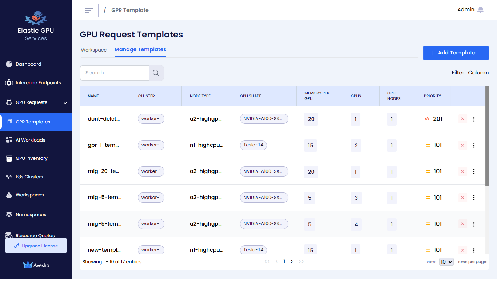Click the Add Template button
Screen dimensions: 500x284
pos(456,53)
